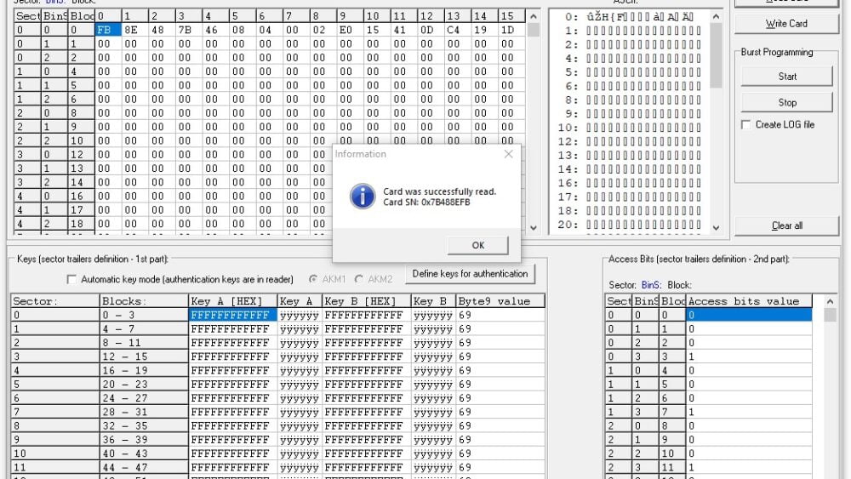Click the blue information icon in dialog
Screen dimensions: 851x479
pos(362,197)
